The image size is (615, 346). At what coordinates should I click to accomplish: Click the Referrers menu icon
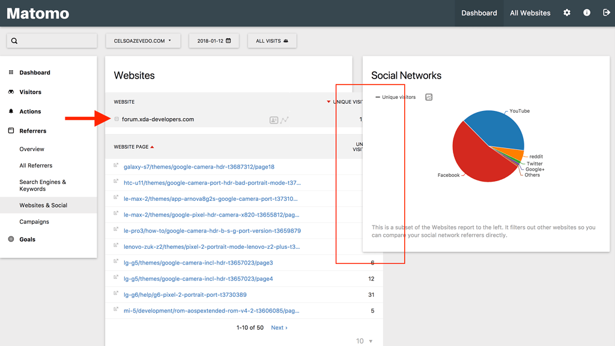click(11, 131)
